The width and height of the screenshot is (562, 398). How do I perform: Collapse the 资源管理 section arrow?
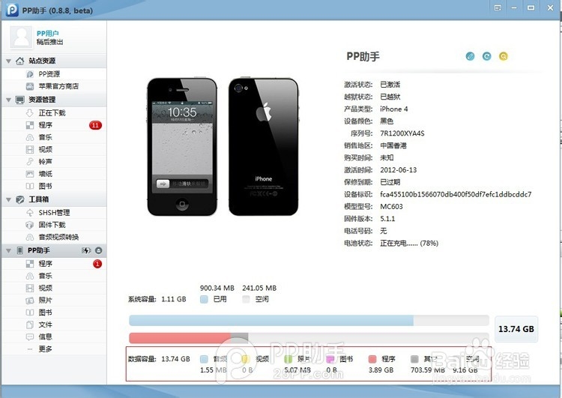[8, 100]
